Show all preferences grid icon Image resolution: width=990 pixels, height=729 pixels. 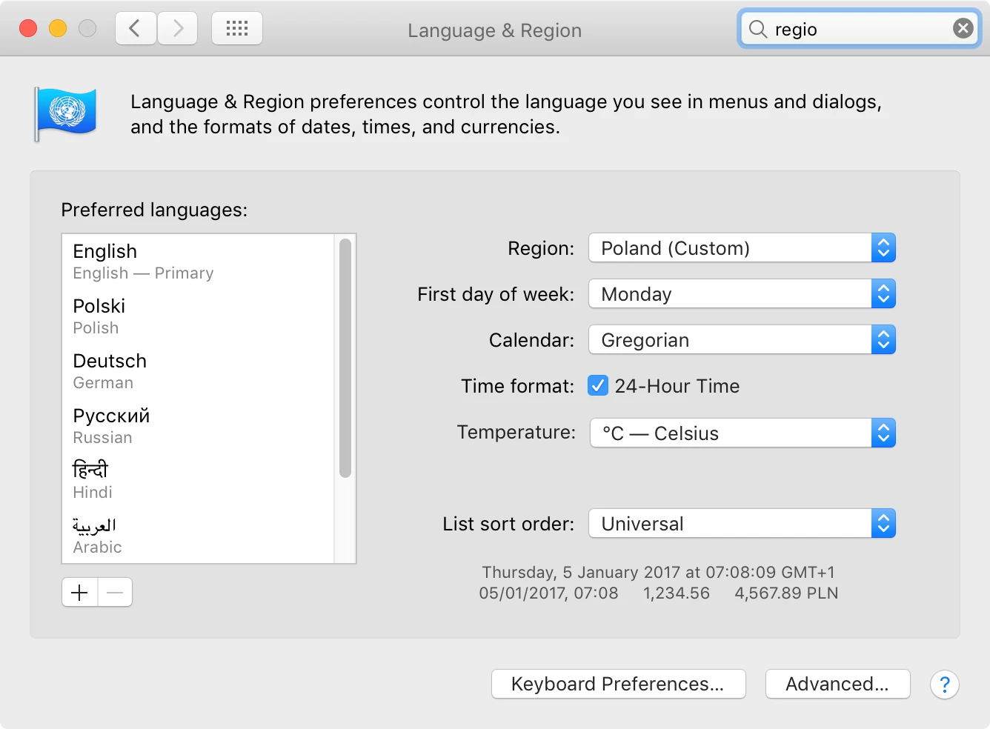(x=237, y=29)
